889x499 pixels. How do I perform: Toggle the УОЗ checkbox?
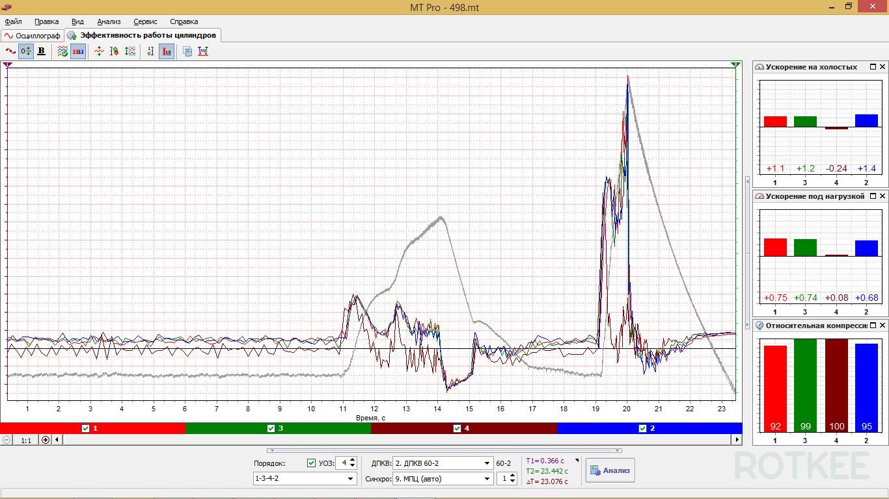tap(311, 463)
